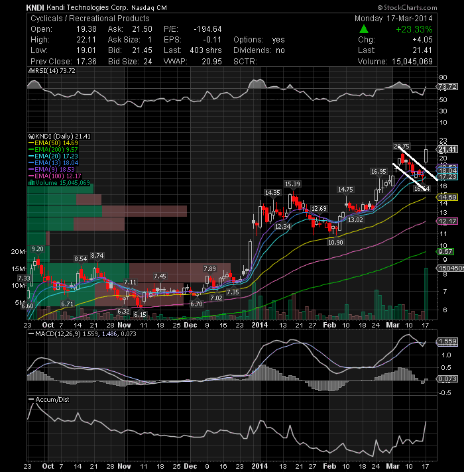
Task: Click the 13.02 price annotation
Action: [x=355, y=219]
